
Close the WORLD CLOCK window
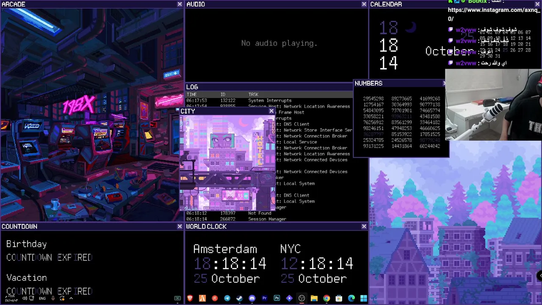tap(364, 226)
